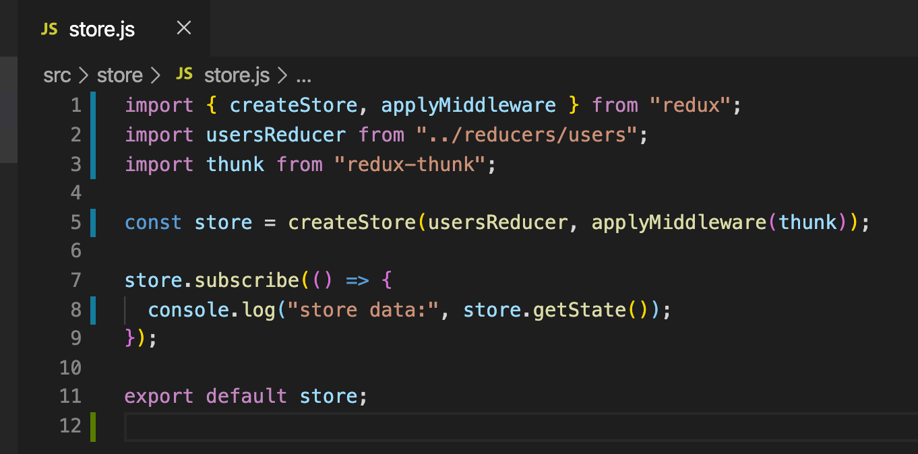This screenshot has width=918, height=454.
Task: Click the blue change indicator beside line 1
Action: [x=93, y=105]
